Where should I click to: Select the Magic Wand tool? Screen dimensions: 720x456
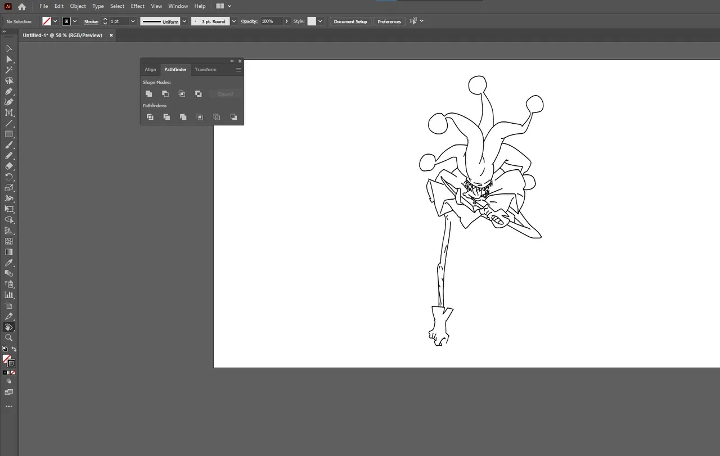9,70
